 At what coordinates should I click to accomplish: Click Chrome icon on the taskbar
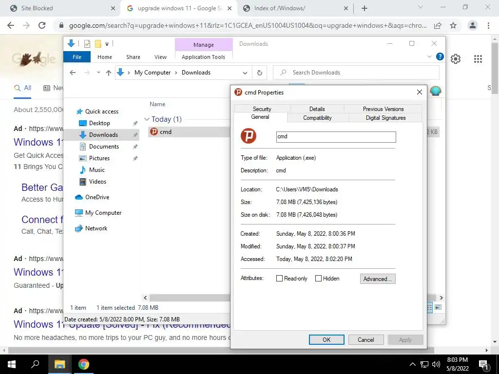pos(84,364)
